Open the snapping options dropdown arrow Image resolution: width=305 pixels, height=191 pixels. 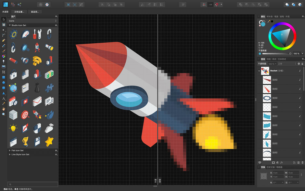(x=221, y=5)
